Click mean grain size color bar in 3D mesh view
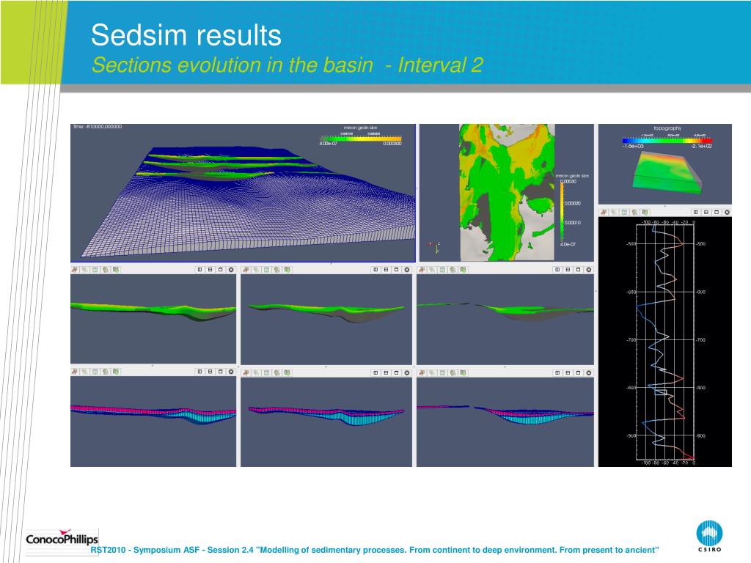 point(361,139)
